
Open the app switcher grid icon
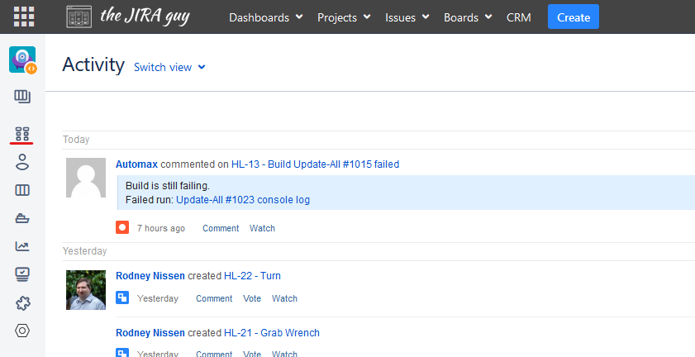(x=24, y=17)
